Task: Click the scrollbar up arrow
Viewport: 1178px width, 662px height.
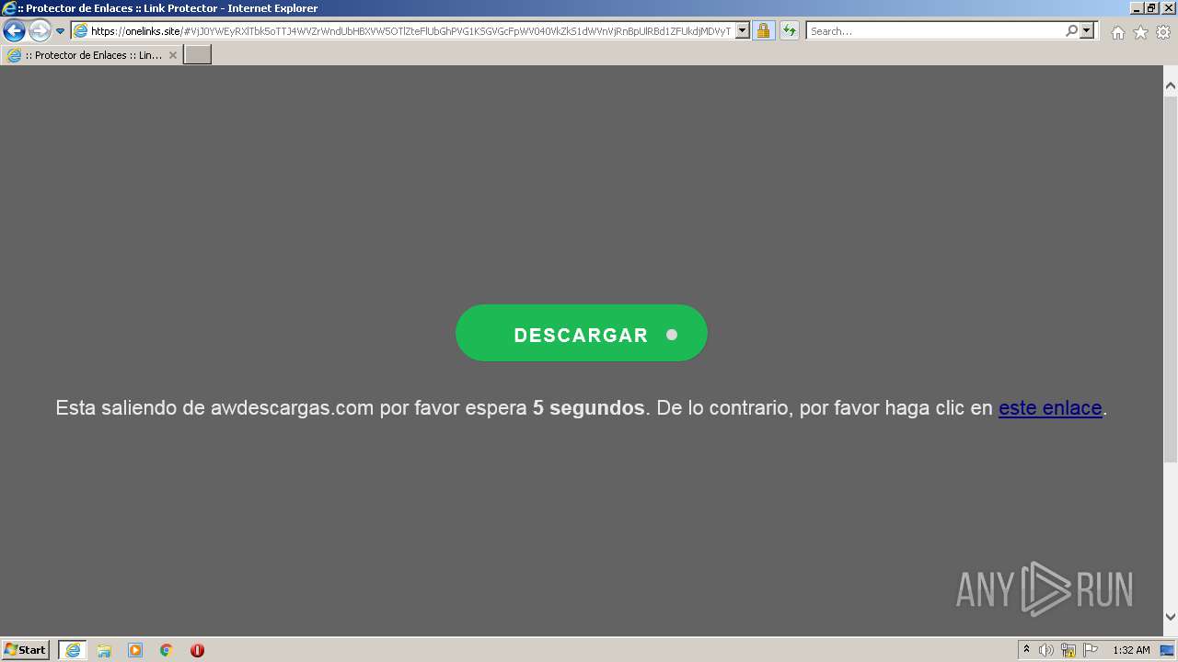Action: (x=1171, y=86)
